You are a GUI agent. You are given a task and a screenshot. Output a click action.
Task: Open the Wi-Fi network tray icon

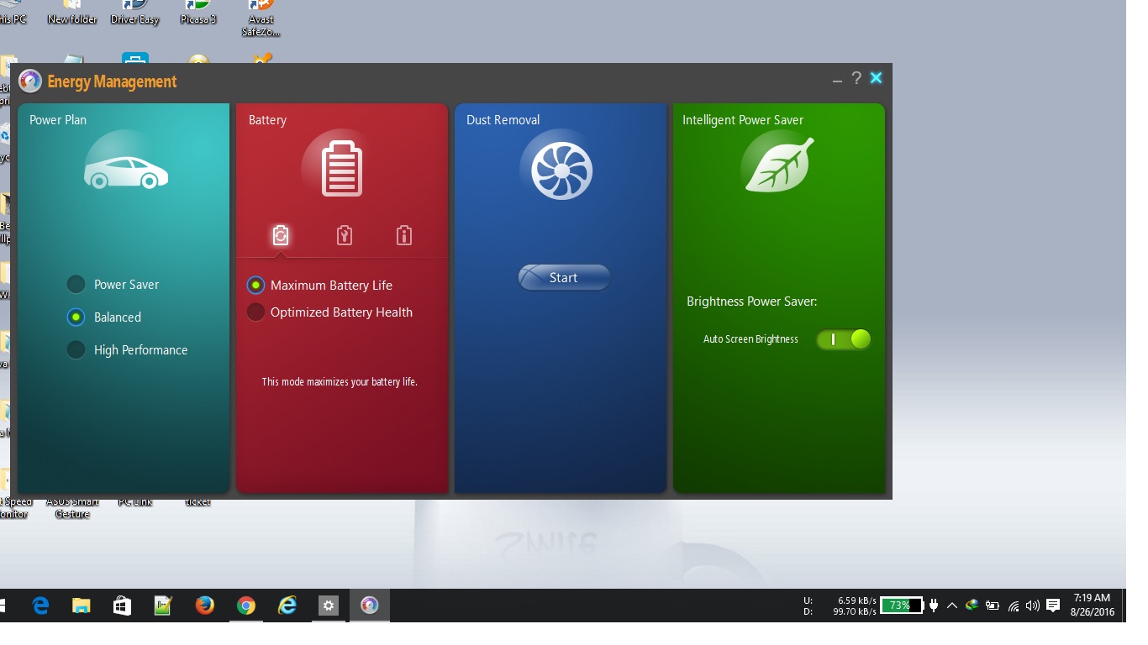[x=1014, y=606]
